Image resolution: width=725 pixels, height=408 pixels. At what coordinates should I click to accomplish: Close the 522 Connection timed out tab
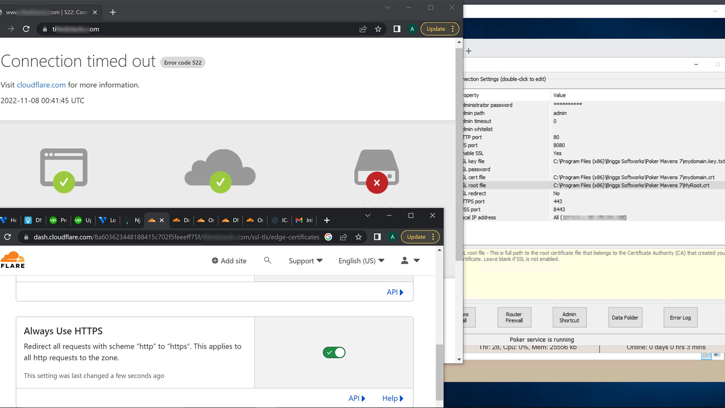click(x=95, y=12)
